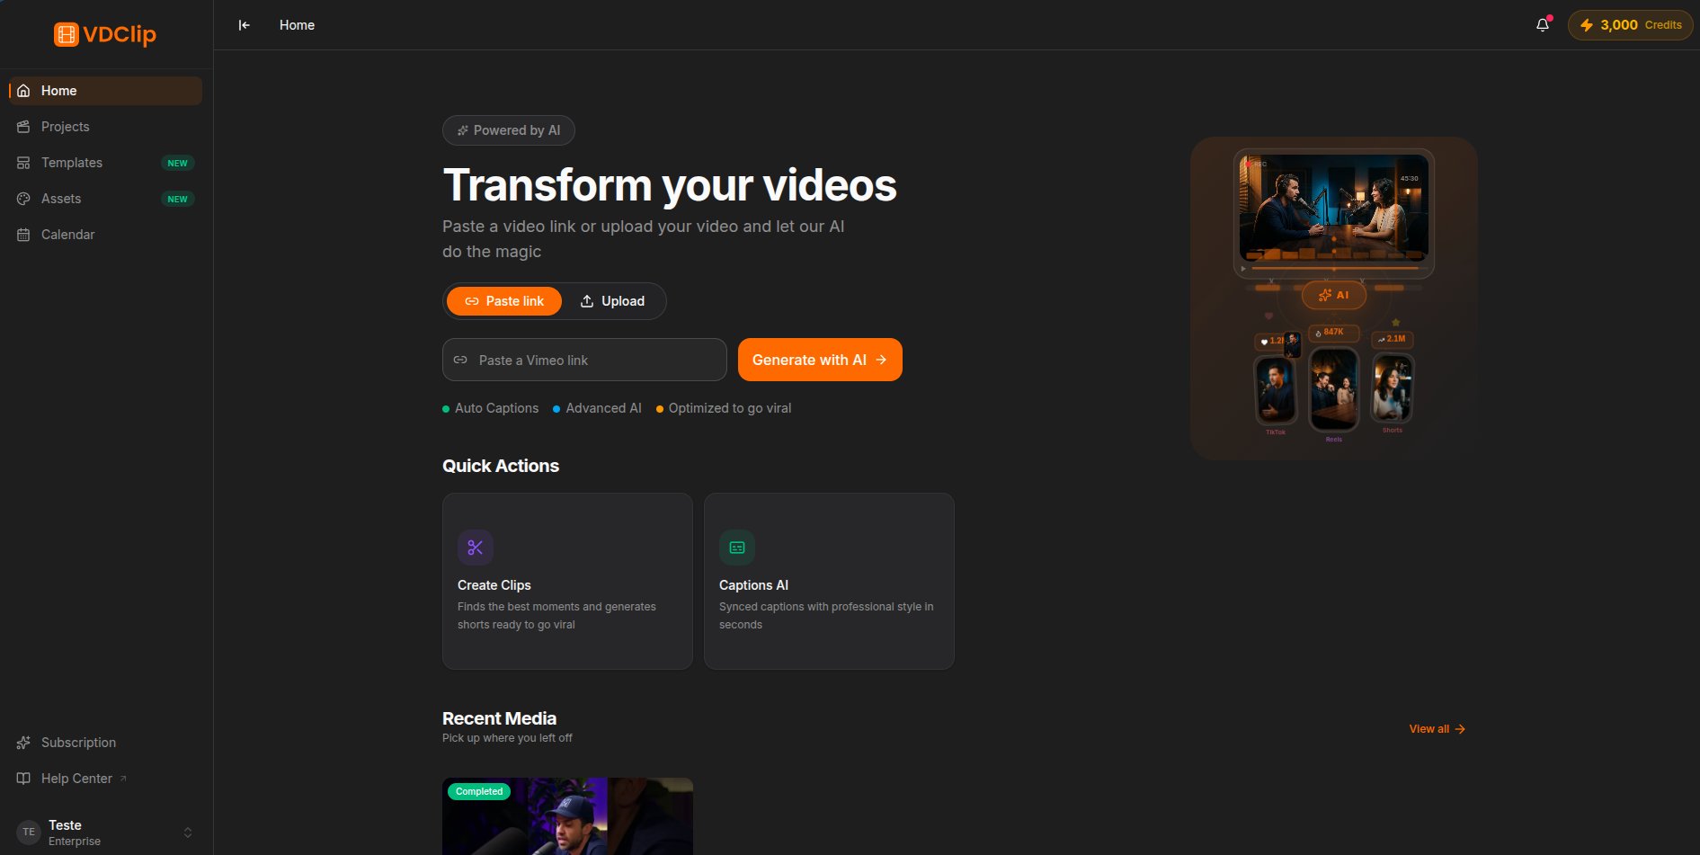Image resolution: width=1700 pixels, height=855 pixels.
Task: Click the Subscription sparkle icon
Action: coord(23,743)
